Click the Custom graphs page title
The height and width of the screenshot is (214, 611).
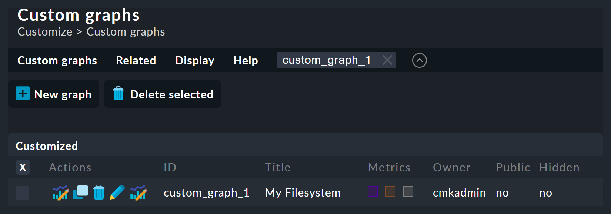click(x=79, y=15)
